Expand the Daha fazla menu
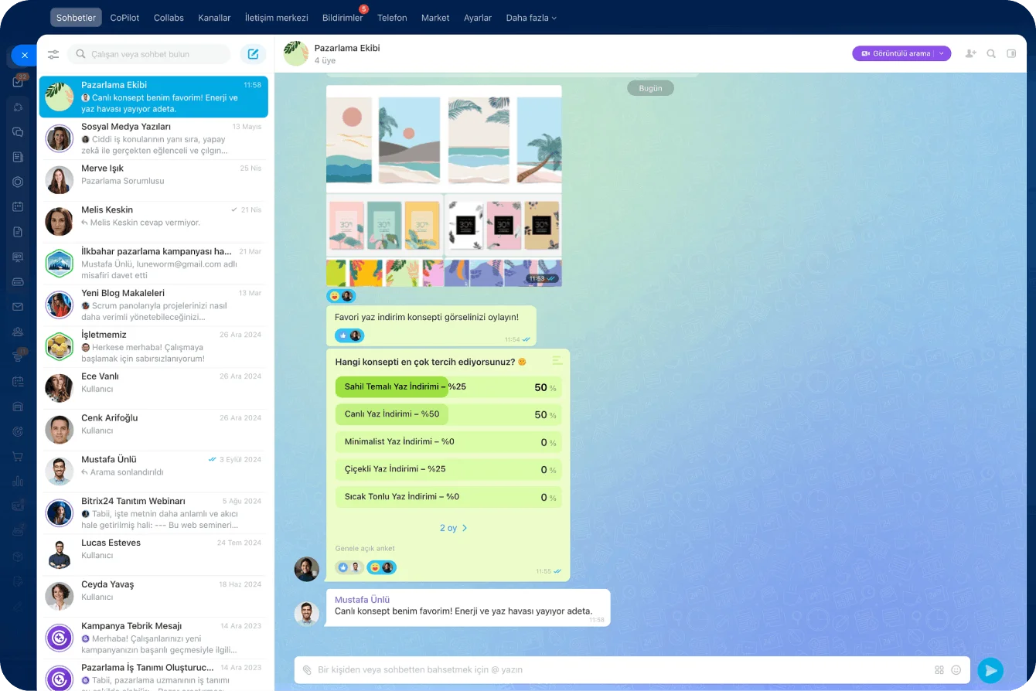This screenshot has width=1036, height=691. tap(531, 17)
